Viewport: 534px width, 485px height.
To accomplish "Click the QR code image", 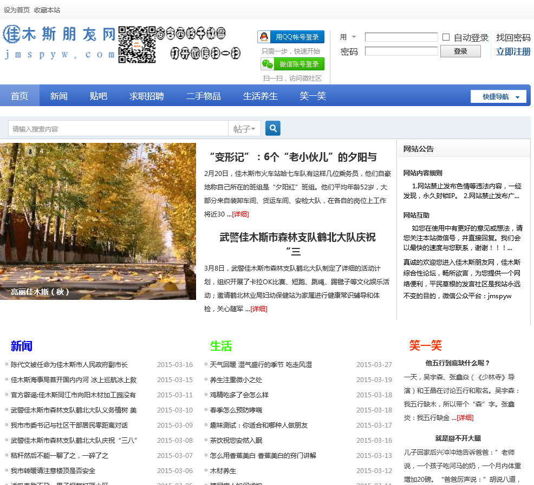I will tap(137, 44).
